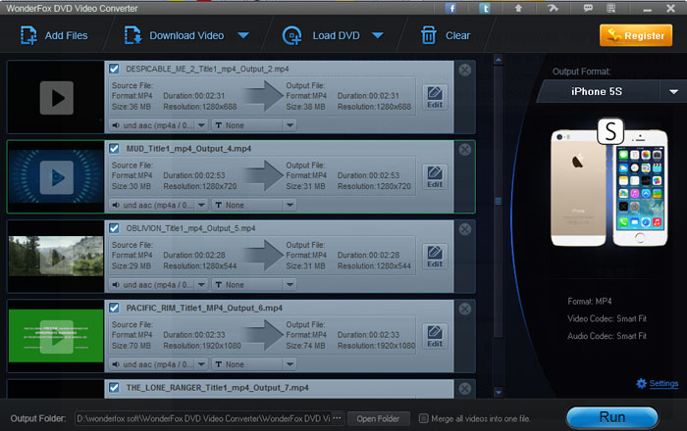687x431 pixels.
Task: Play the DESPICABLE_ME_2 preview thumbnail
Action: click(57, 98)
